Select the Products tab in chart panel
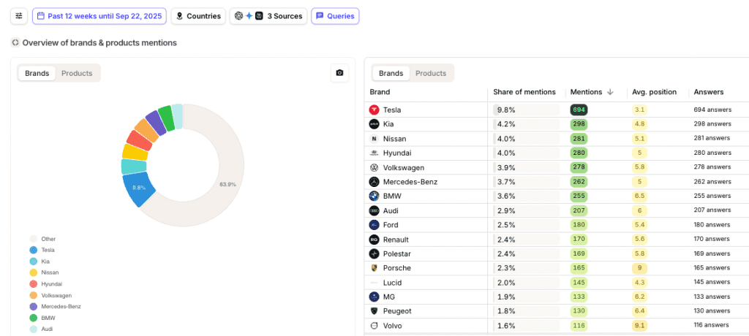The width and height of the screenshot is (749, 336). pyautogui.click(x=77, y=74)
